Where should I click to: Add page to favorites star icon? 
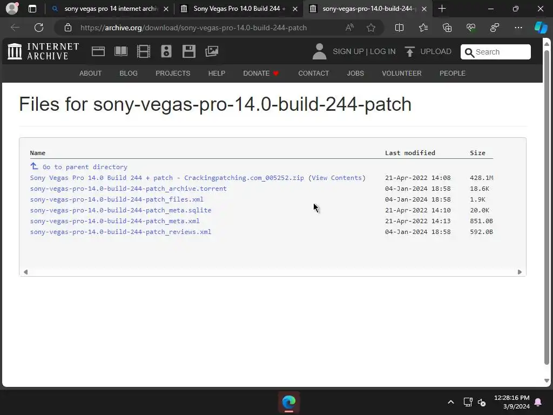coord(370,28)
